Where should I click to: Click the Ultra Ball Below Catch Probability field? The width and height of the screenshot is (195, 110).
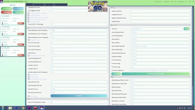tap(79, 34)
